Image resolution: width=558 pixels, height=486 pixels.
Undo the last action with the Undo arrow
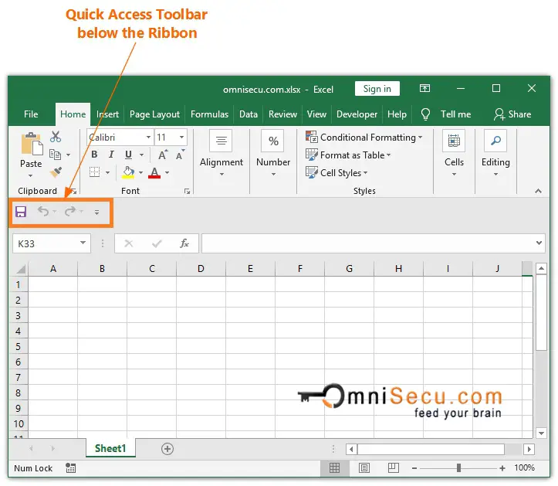tap(43, 211)
